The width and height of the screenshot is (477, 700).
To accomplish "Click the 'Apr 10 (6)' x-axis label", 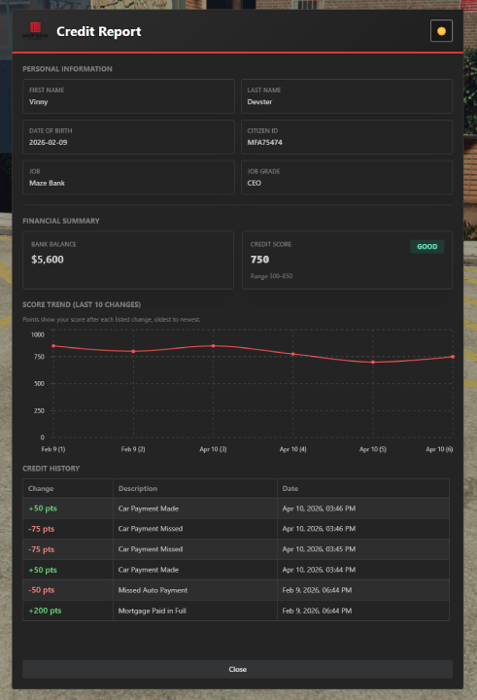I will click(x=439, y=449).
